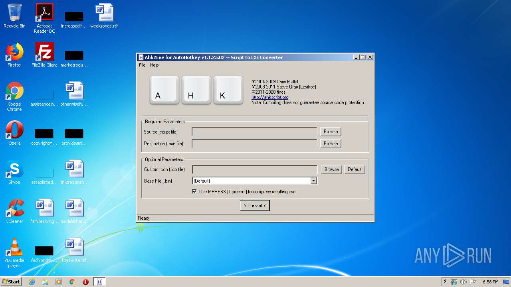Open Windows Explorer folder in taskbar
This screenshot has width=511, height=287.
tap(45, 282)
